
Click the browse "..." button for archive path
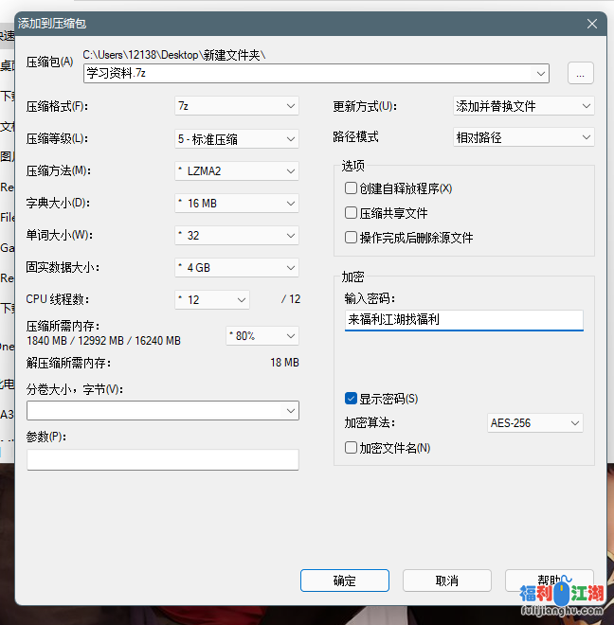click(x=580, y=73)
